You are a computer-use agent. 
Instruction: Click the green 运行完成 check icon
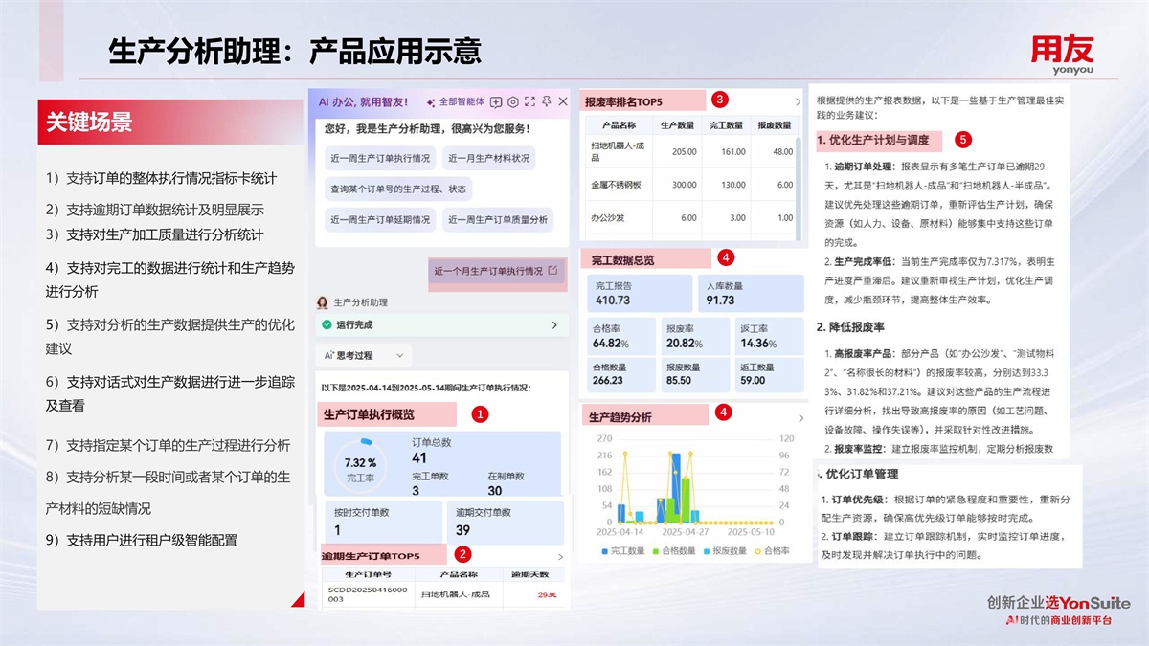pos(327,325)
